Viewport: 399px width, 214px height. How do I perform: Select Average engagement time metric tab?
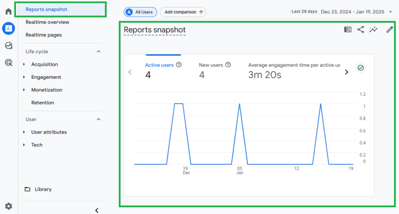click(x=294, y=70)
